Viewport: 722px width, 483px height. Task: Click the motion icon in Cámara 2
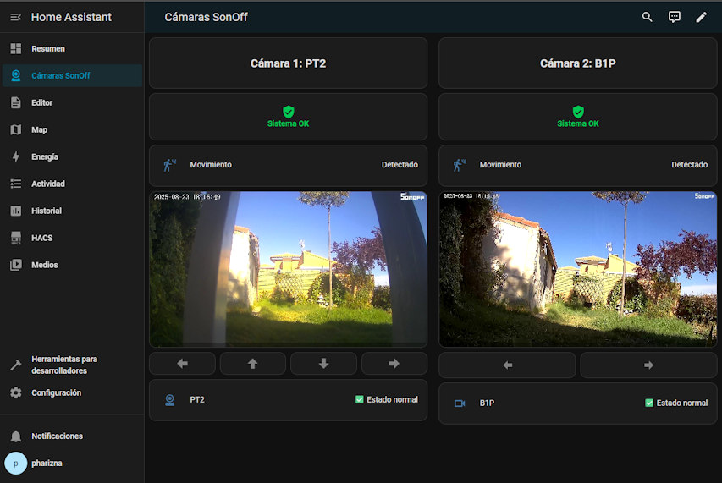click(x=460, y=165)
